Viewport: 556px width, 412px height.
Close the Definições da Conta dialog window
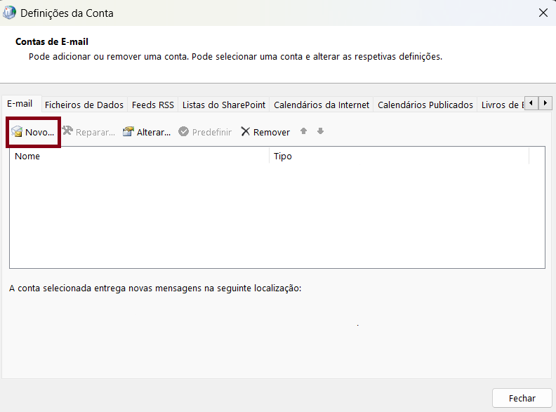[543, 13]
